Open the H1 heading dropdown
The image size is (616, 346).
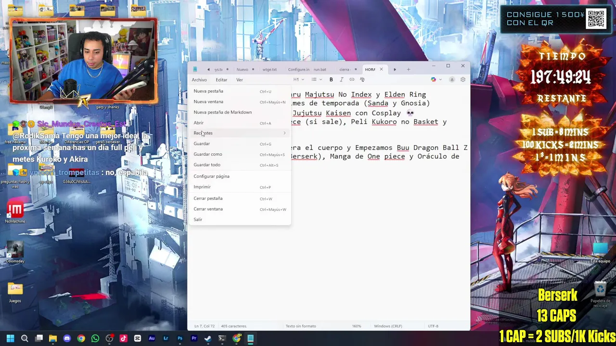coord(298,80)
